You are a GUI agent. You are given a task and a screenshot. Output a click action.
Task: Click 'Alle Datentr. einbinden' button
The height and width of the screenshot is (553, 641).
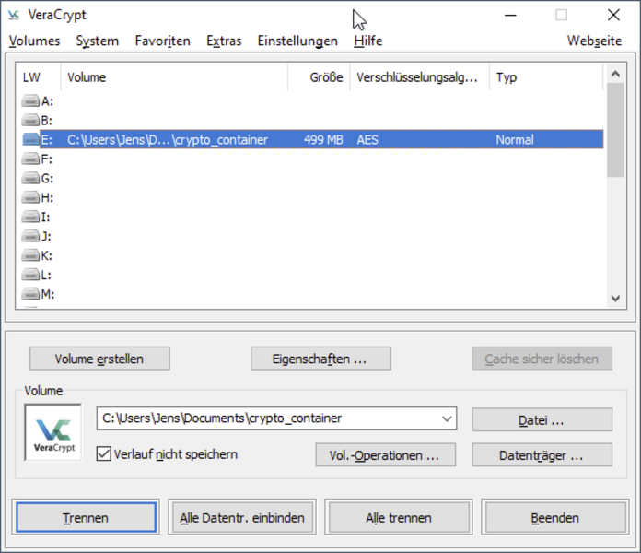point(242,518)
